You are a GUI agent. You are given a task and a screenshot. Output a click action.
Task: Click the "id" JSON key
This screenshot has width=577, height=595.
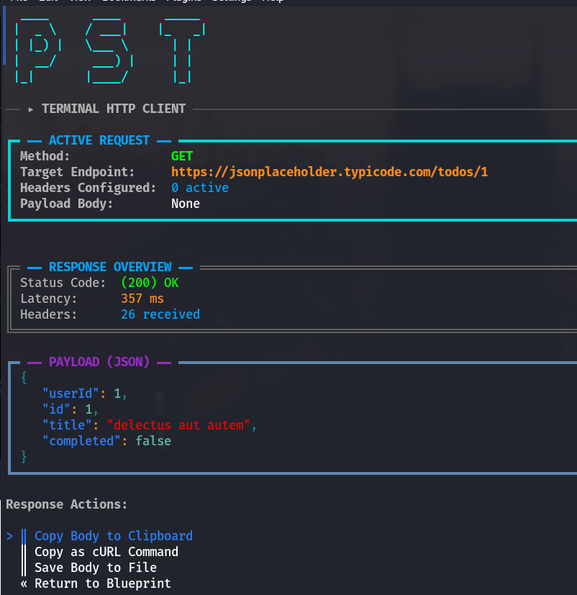click(x=56, y=409)
